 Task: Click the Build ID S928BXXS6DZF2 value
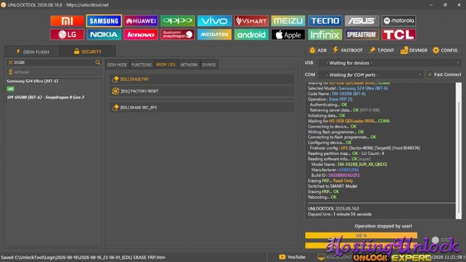pos(344,175)
